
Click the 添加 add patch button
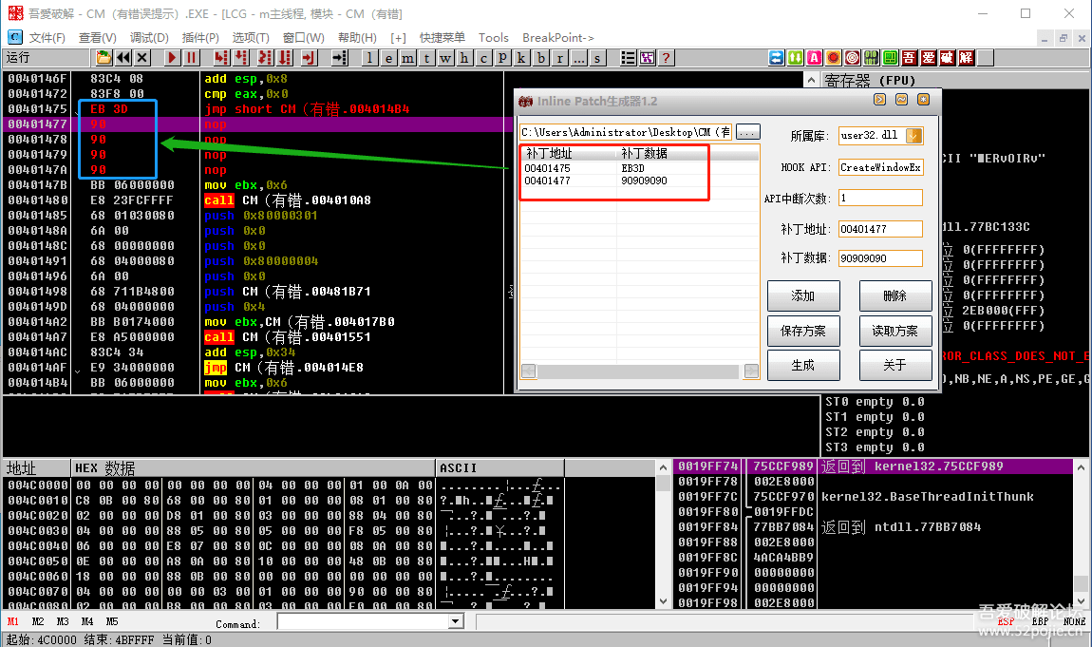pyautogui.click(x=803, y=295)
